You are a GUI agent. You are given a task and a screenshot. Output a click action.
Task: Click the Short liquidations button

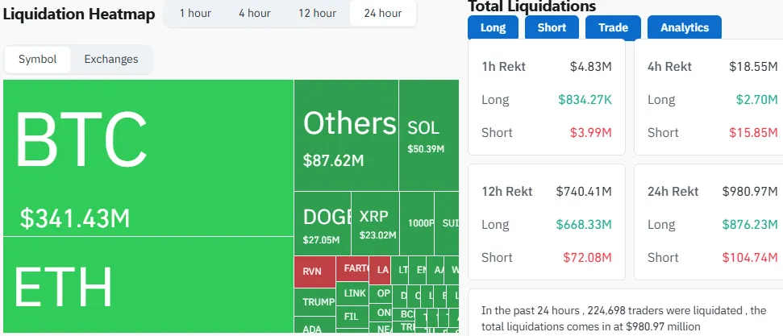552,28
